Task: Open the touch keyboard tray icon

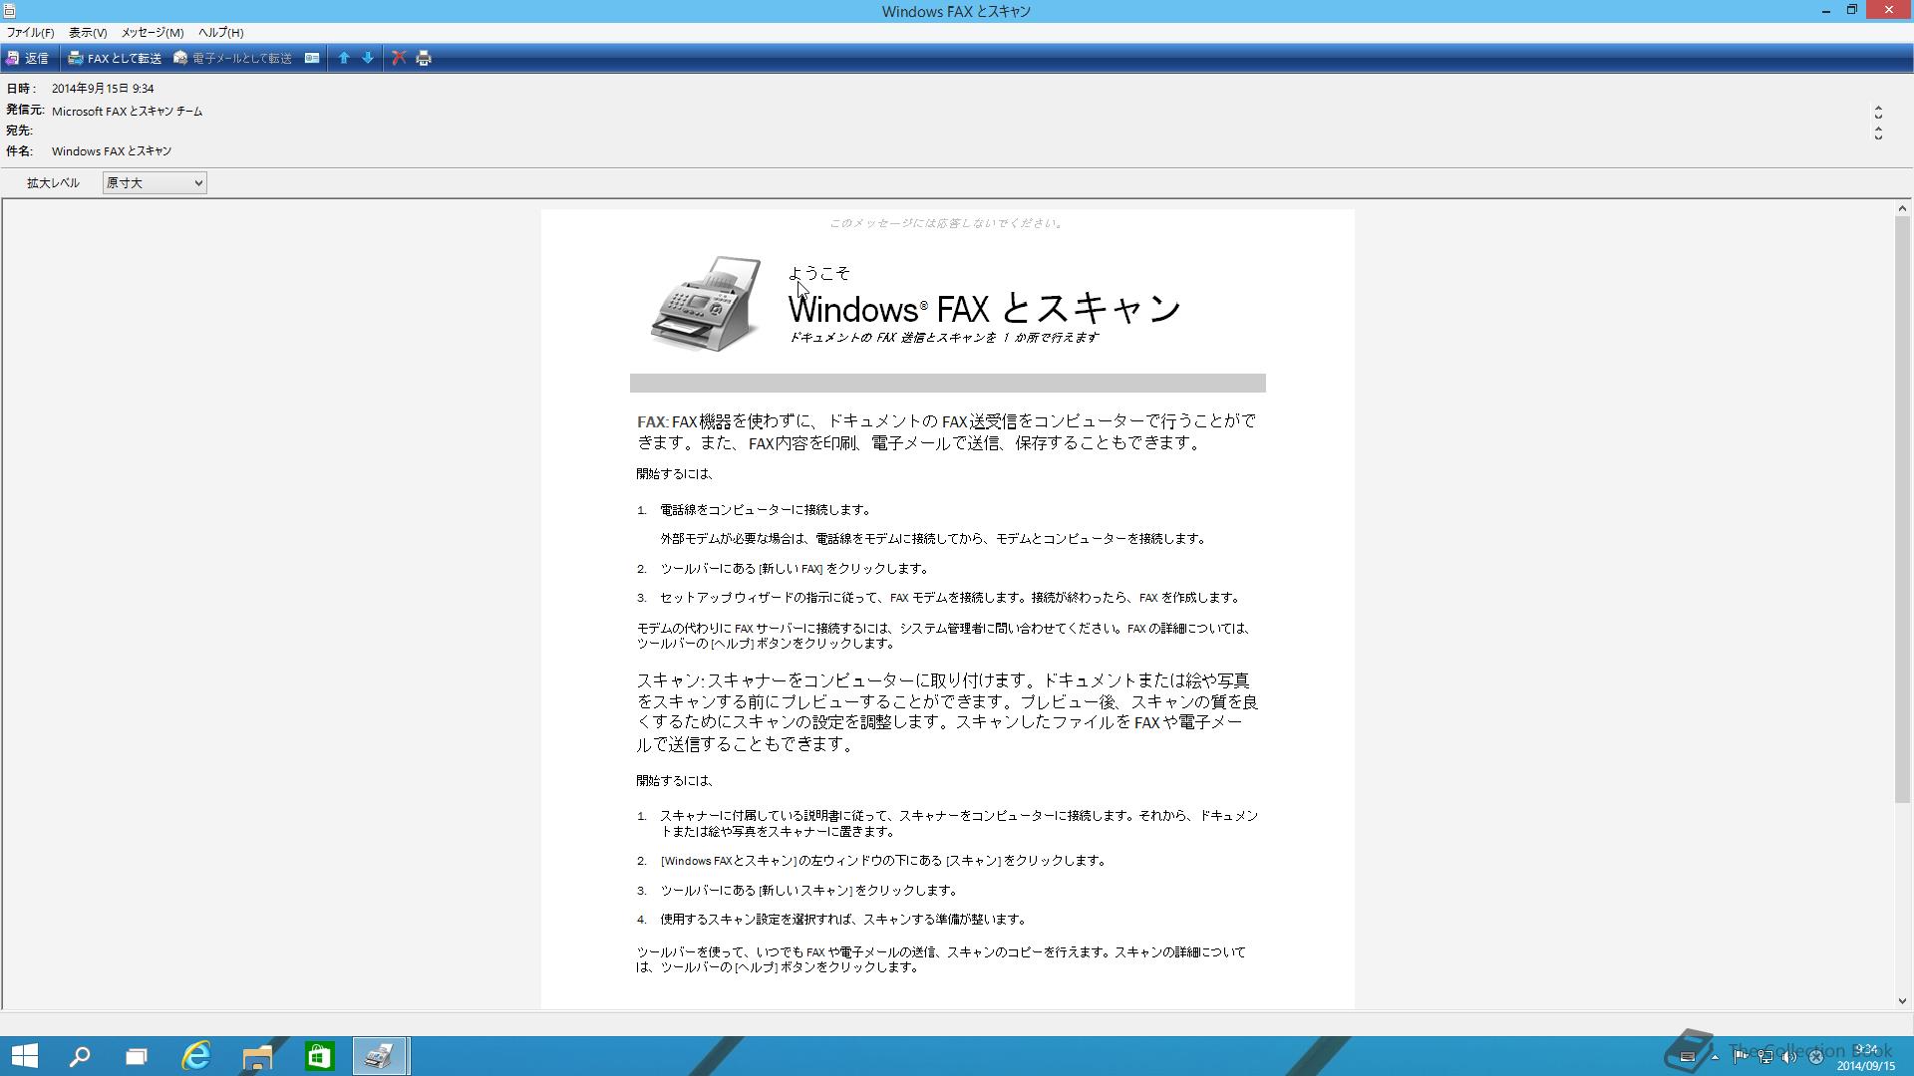Action: click(1688, 1057)
